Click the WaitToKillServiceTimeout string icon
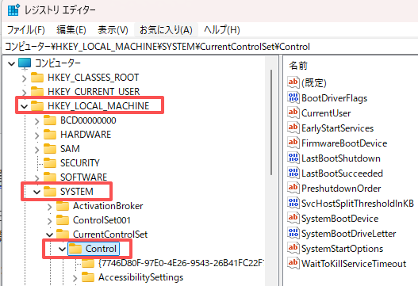This screenshot has height=286, width=418. 293,263
